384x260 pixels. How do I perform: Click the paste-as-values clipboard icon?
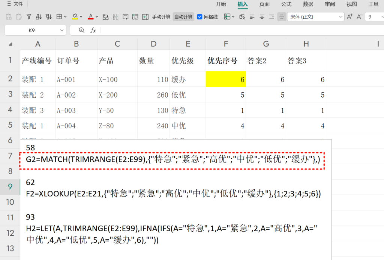(9, 16)
